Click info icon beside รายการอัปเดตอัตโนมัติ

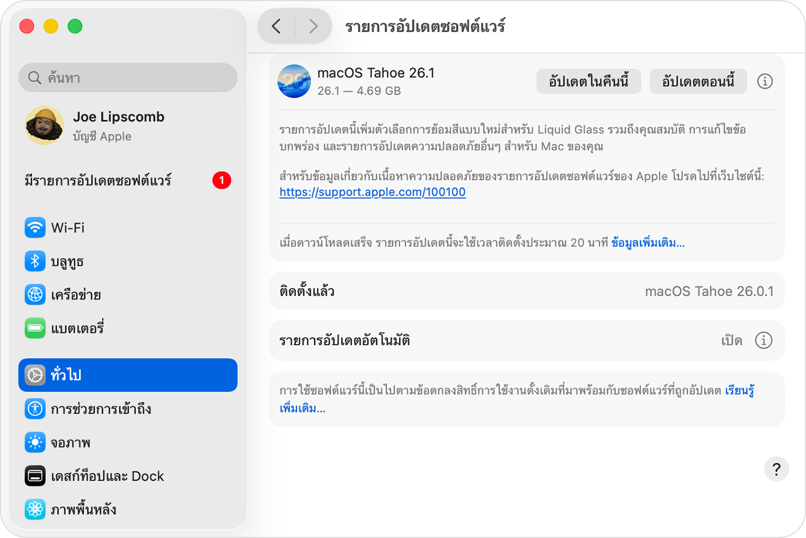point(764,340)
